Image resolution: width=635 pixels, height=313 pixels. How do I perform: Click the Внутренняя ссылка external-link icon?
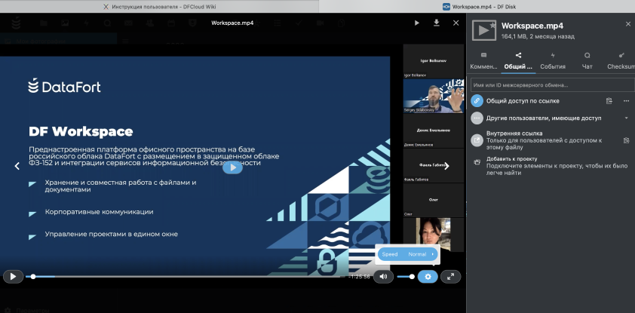(x=477, y=140)
